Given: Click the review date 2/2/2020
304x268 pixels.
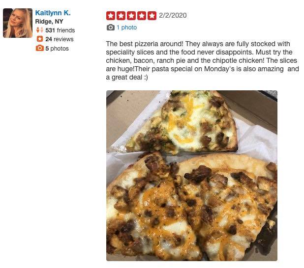Looking at the screenshot, I should point(173,15).
